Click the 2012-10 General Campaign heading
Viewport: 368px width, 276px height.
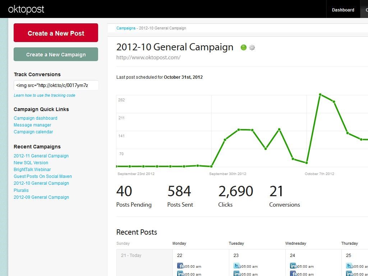tap(175, 47)
